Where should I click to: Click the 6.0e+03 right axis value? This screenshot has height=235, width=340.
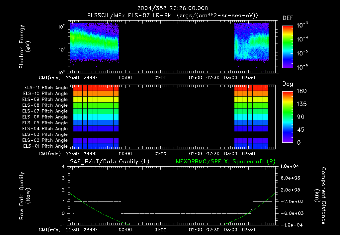point(291,178)
